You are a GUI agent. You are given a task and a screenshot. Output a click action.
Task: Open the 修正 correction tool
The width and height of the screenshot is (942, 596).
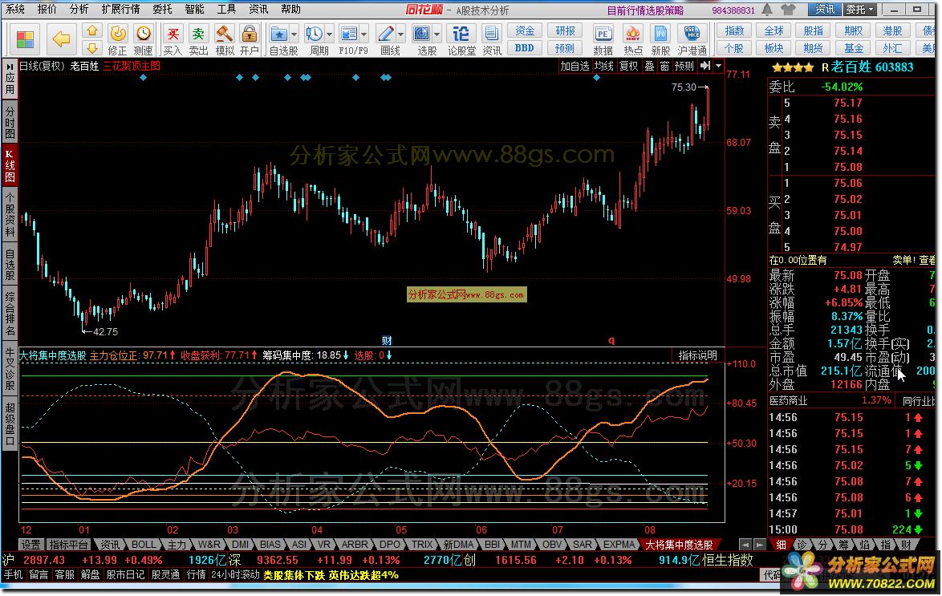118,39
